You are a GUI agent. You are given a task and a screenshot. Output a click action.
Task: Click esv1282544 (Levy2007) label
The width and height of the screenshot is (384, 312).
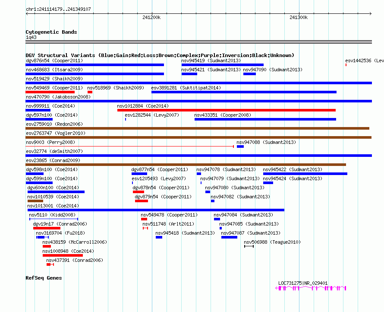point(152,115)
